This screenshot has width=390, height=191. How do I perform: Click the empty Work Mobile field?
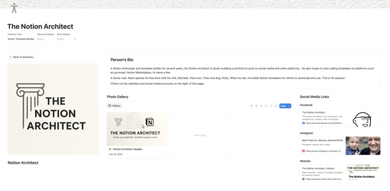click(x=60, y=39)
